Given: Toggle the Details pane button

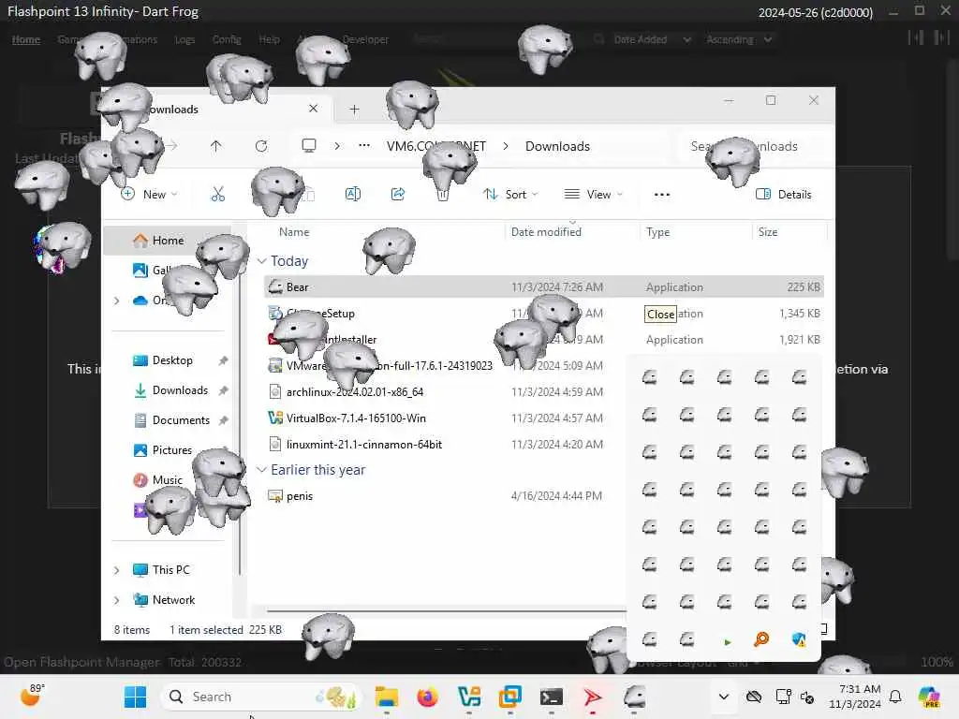Looking at the screenshot, I should coord(784,195).
